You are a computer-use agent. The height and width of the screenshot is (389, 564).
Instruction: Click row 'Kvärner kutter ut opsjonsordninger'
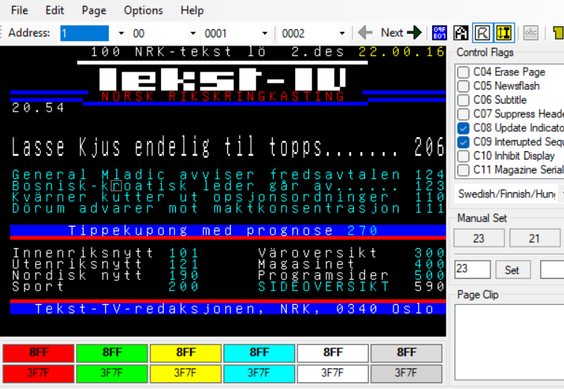tap(228, 197)
